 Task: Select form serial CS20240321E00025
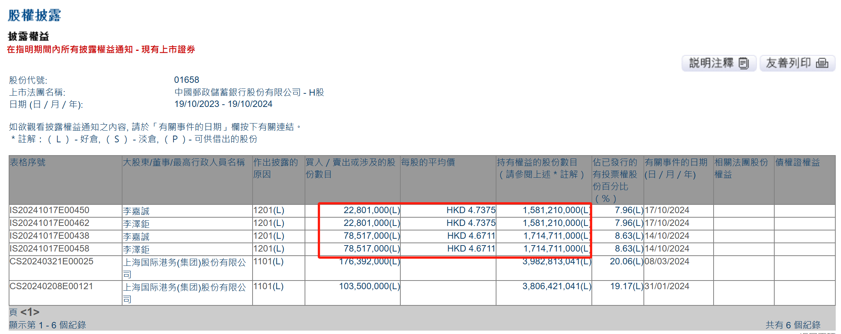tap(51, 261)
